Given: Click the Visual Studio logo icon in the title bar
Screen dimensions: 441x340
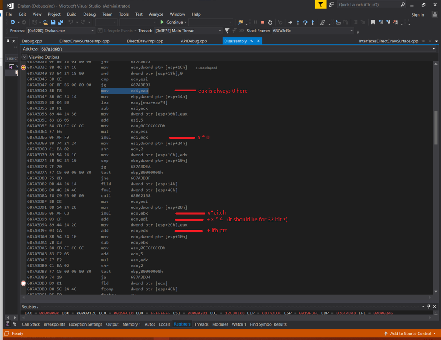Looking at the screenshot, I should [x=10, y=6].
